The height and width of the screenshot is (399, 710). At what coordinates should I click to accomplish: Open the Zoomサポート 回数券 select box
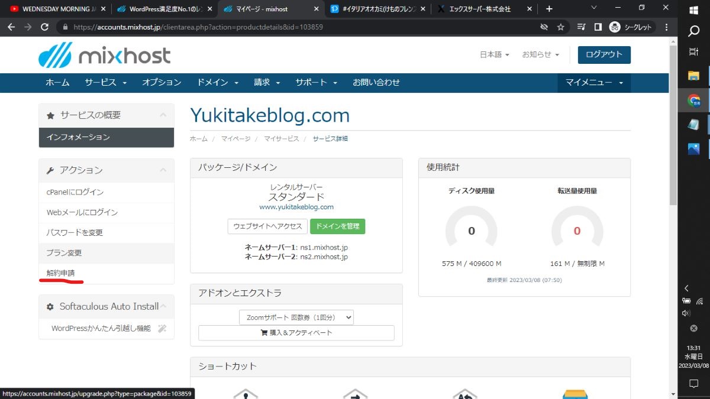coord(296,317)
